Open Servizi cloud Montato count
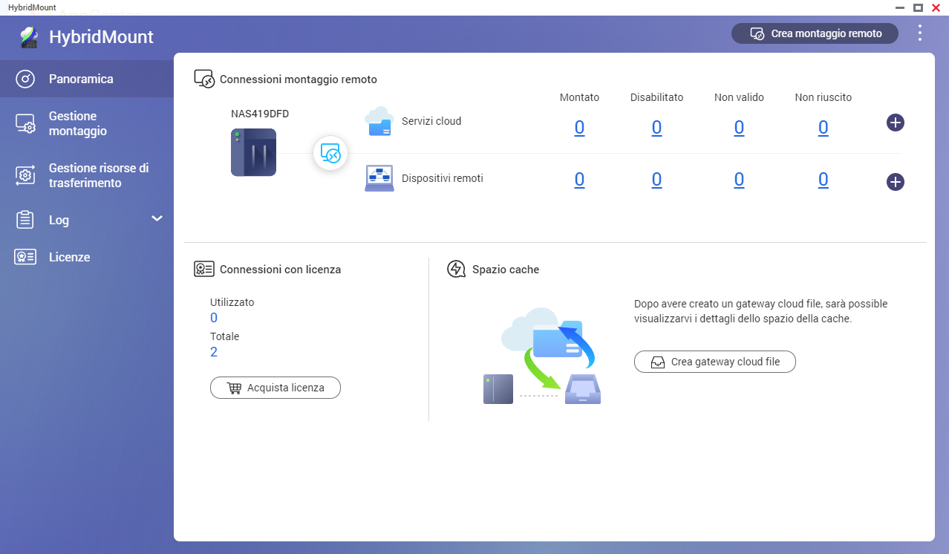Screen dimensions: 949x554 pyautogui.click(x=579, y=128)
